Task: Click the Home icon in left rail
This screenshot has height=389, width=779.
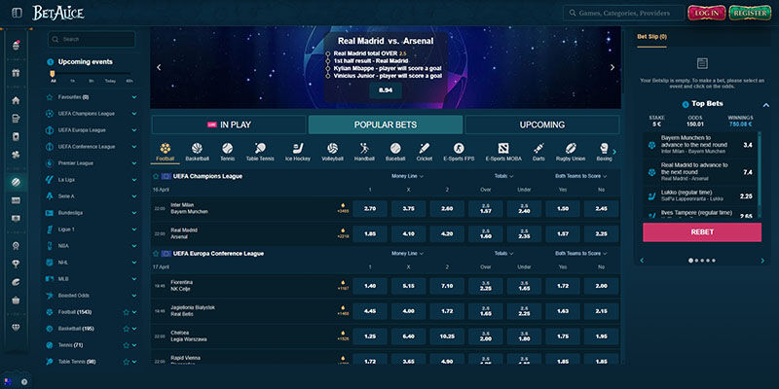Action: tap(16, 100)
